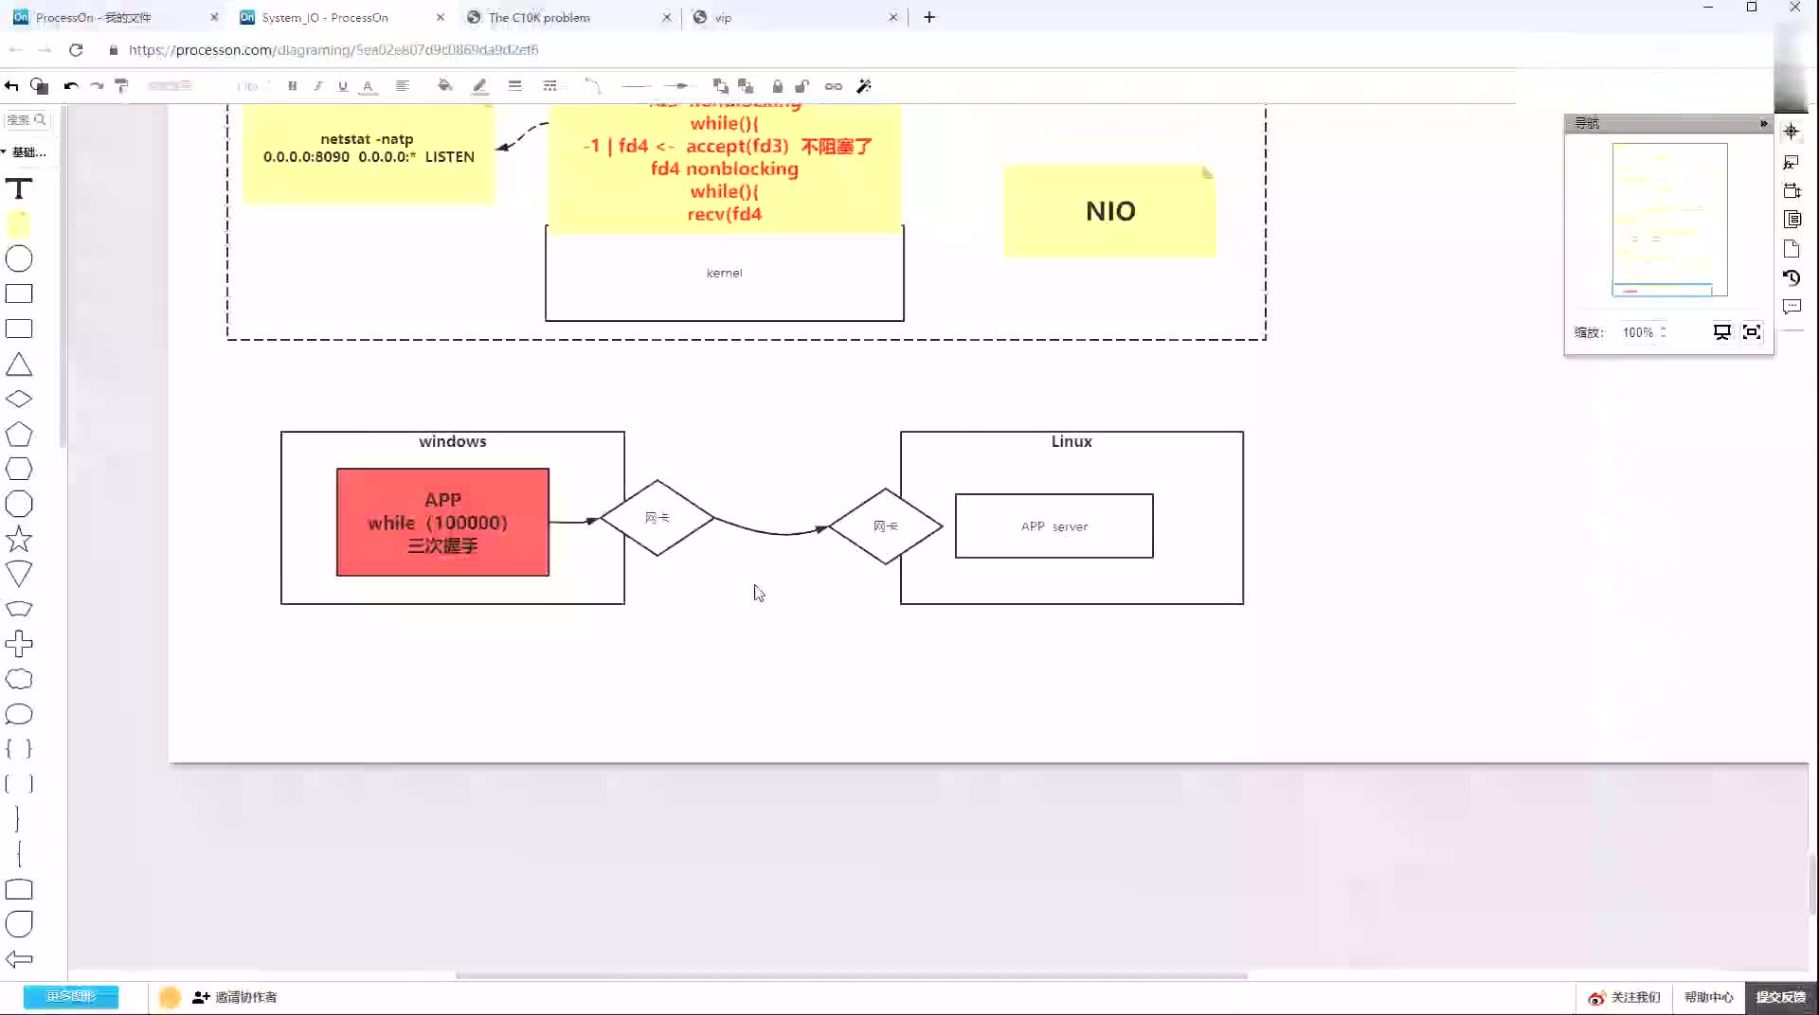Screen dimensions: 1819x1015
Task: Open the comments speech bubble panel icon
Action: coord(1791,307)
